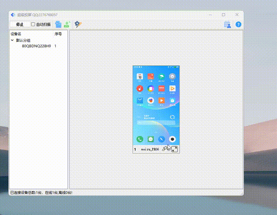
Task: Open settings with the gear-and-pencil icon
Action: point(78,24)
